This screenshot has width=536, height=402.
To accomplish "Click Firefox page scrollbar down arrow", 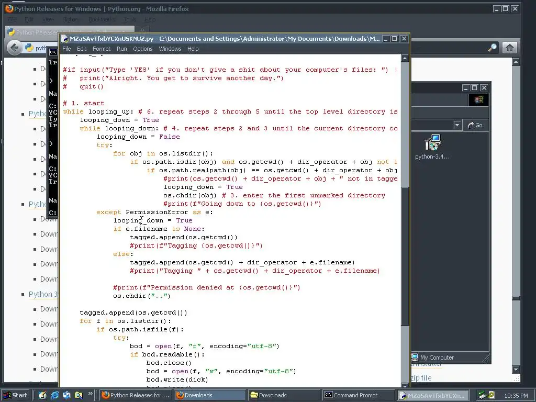I will pyautogui.click(x=516, y=369).
